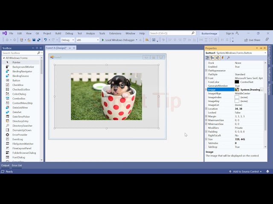Close the Toolbox panel
Viewport: 273px width, 204px height.
coord(41,48)
